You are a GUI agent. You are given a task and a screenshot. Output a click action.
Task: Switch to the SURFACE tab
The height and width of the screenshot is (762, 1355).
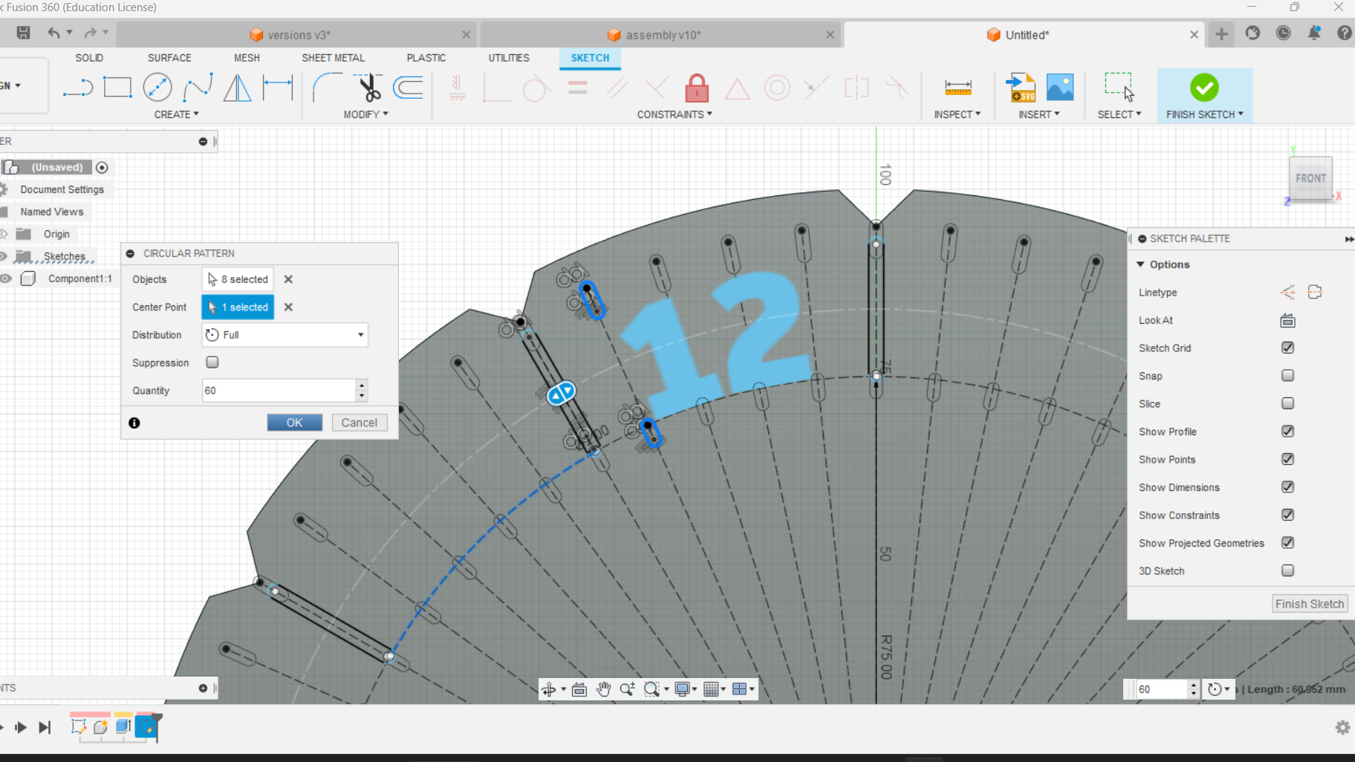(169, 58)
